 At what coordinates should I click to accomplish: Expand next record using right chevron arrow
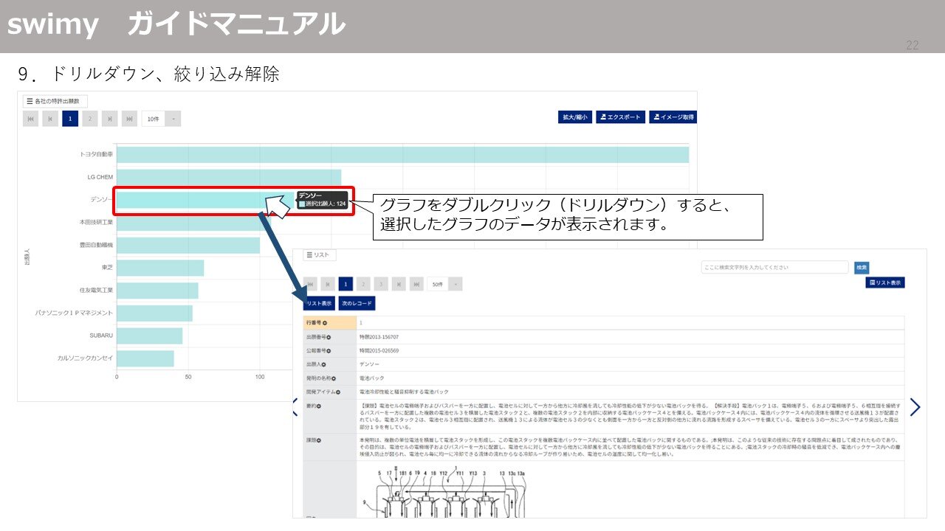pos(915,406)
